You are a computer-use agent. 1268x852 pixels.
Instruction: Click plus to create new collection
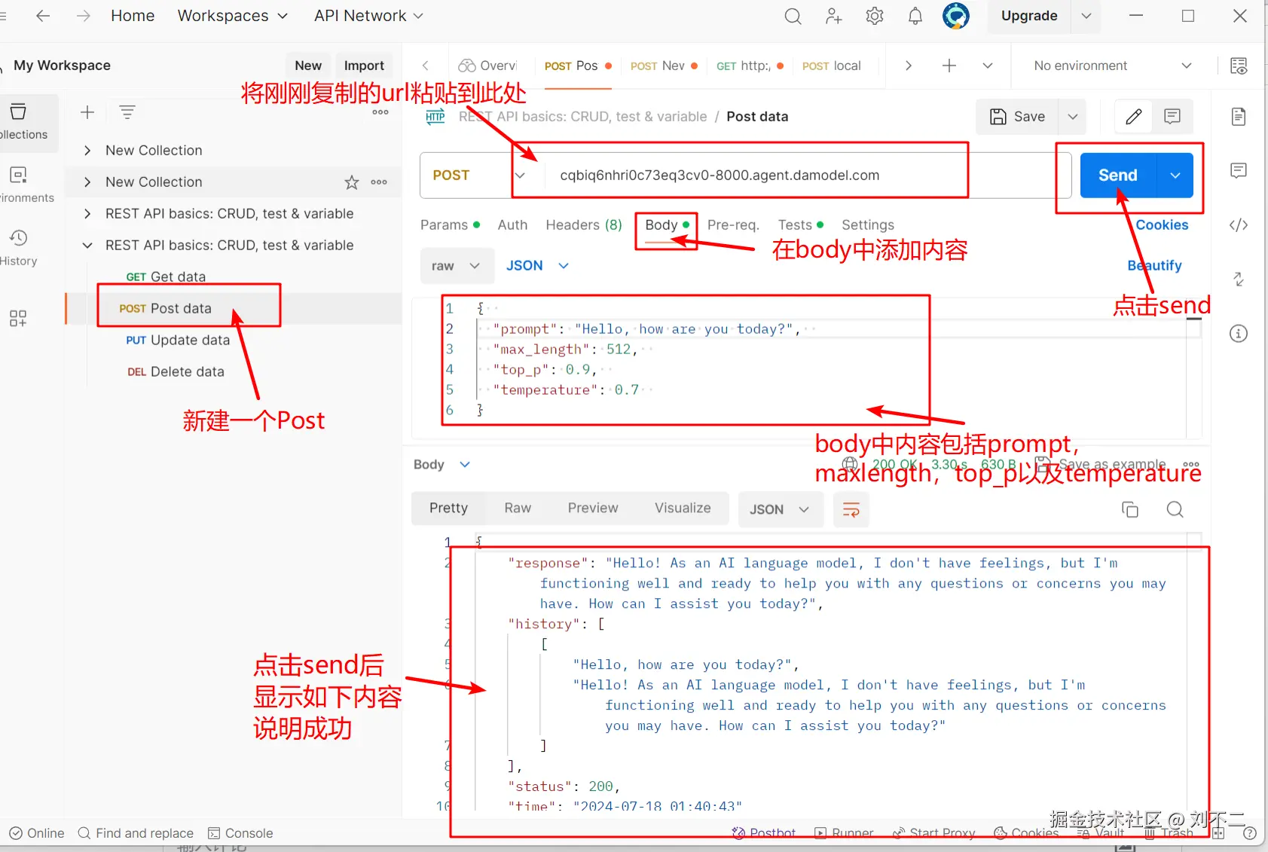coord(87,112)
